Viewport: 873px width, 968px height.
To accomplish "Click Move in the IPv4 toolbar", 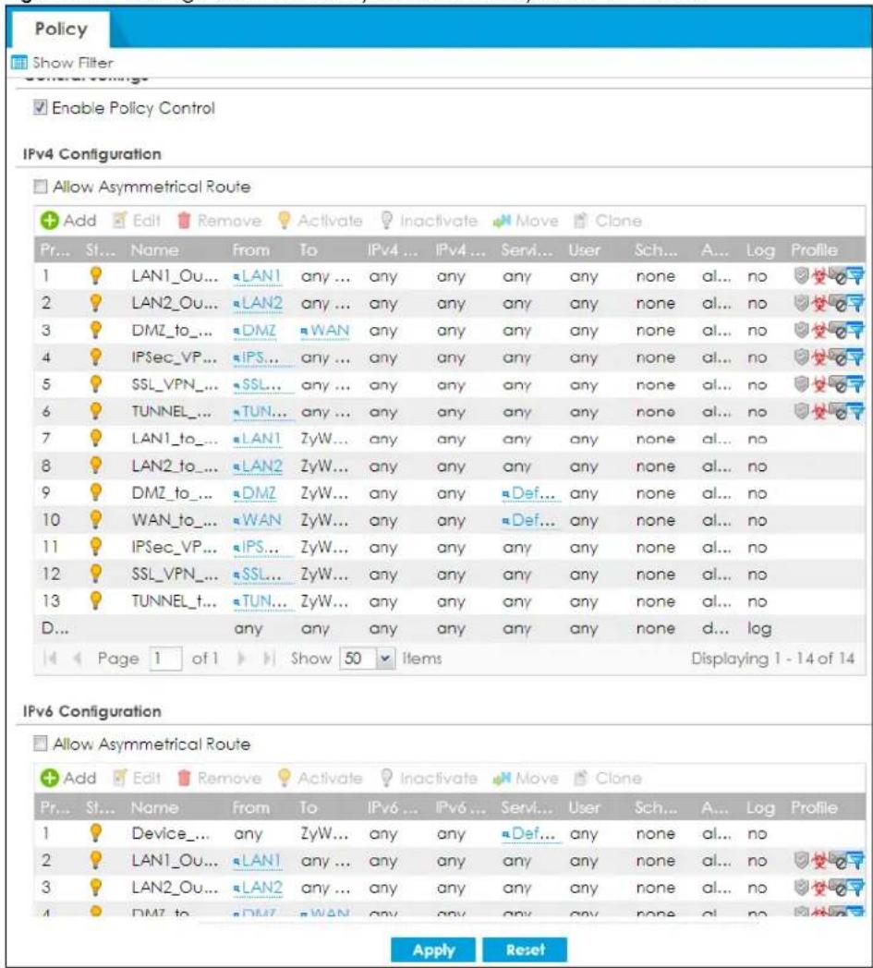I will pyautogui.click(x=526, y=221).
